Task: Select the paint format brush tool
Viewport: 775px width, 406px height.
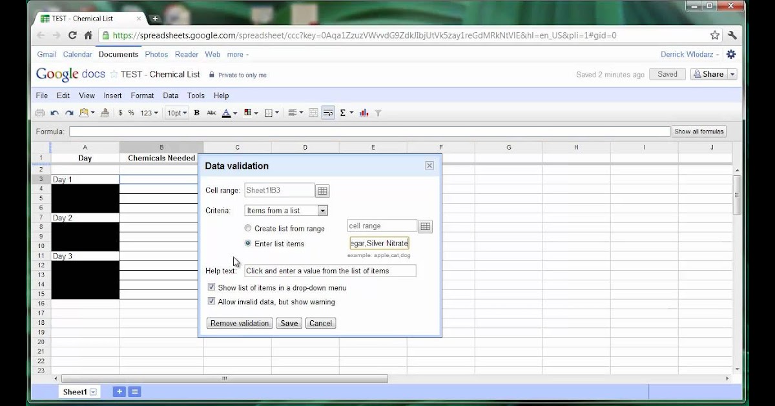Action: pyautogui.click(x=105, y=113)
